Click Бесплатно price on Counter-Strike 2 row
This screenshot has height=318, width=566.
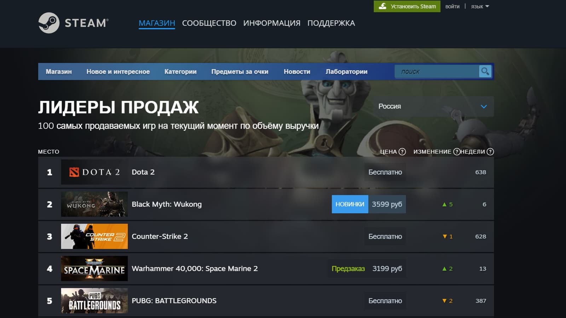click(x=385, y=236)
